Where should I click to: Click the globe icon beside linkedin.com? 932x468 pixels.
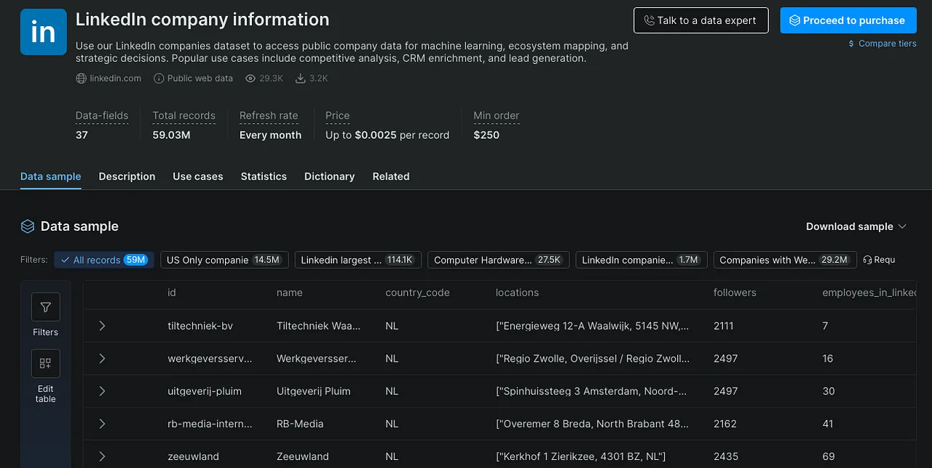(81, 79)
